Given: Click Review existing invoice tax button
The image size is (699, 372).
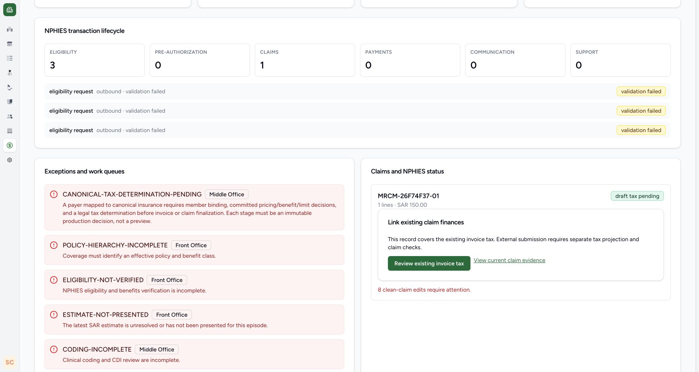Looking at the screenshot, I should (429, 263).
